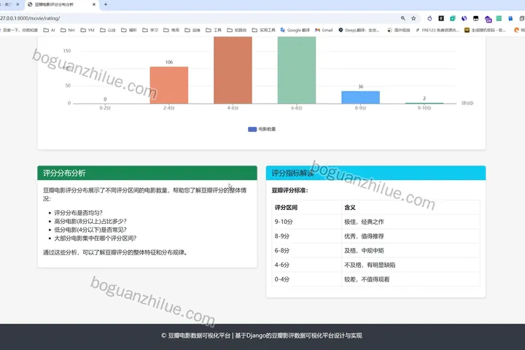Viewport: 525px width, 350px height.
Task: Click the 较差, 不值得观看 table cell
Action: coord(411,279)
